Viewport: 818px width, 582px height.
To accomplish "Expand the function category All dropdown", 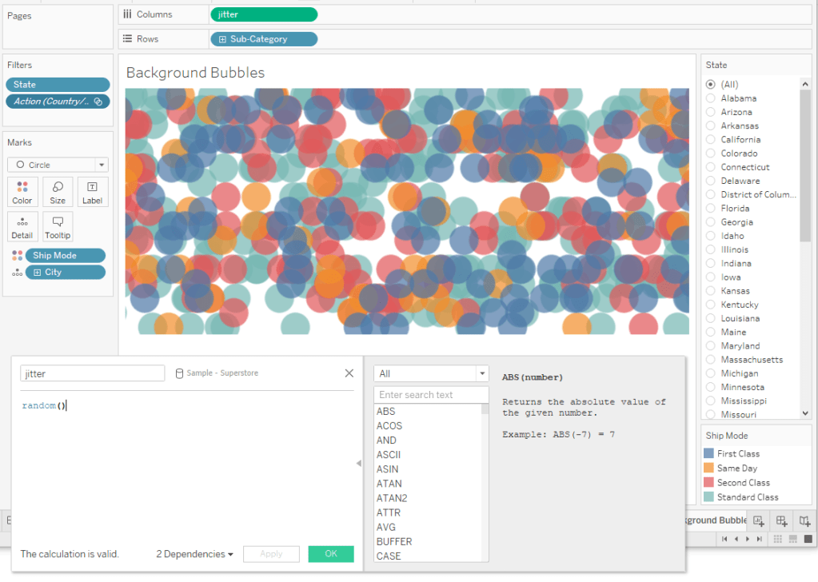I will coord(430,373).
